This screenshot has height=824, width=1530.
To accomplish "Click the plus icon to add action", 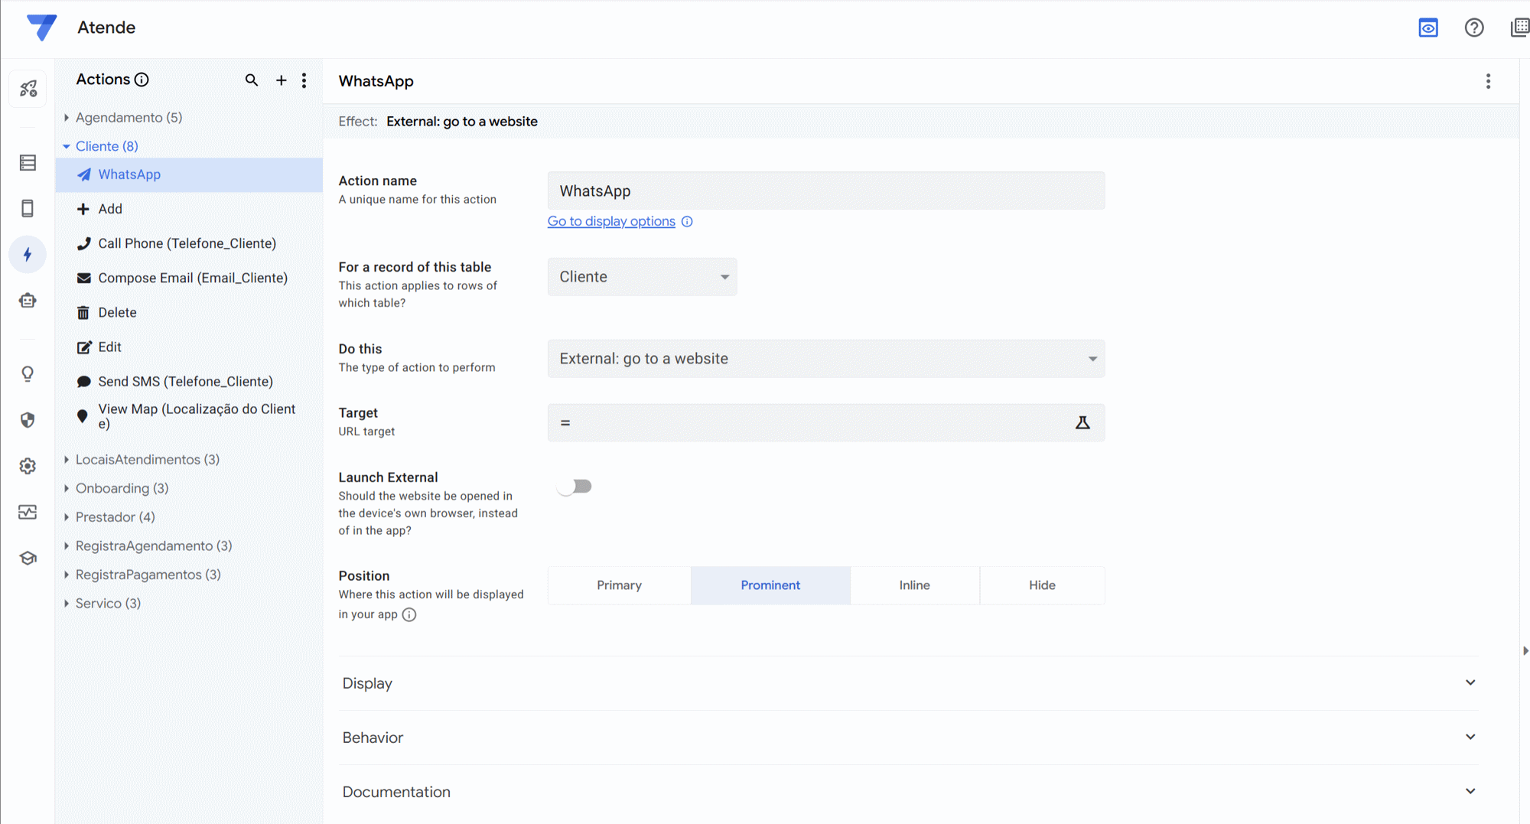I will click(281, 80).
